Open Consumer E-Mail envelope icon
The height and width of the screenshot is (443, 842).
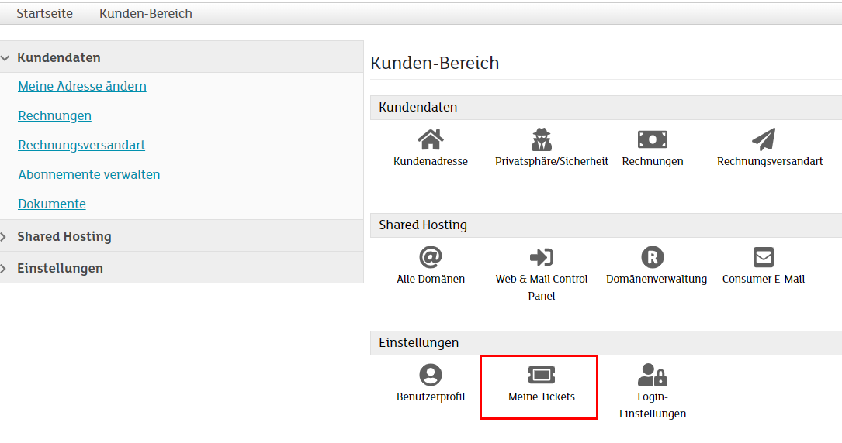[764, 257]
